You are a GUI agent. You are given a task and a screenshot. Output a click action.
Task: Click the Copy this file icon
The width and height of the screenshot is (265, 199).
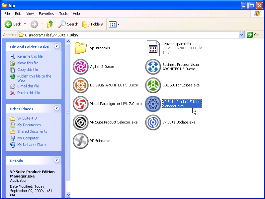[x=13, y=70]
